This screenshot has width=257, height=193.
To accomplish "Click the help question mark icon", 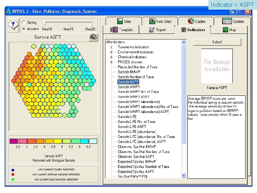I will click(x=13, y=25).
